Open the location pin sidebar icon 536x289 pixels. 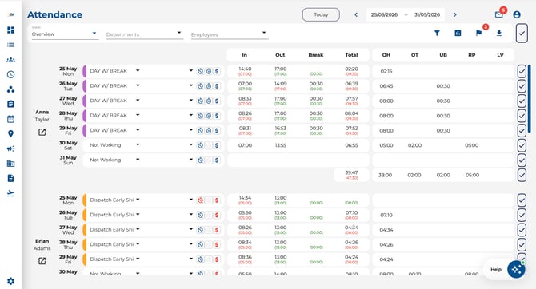click(x=10, y=134)
